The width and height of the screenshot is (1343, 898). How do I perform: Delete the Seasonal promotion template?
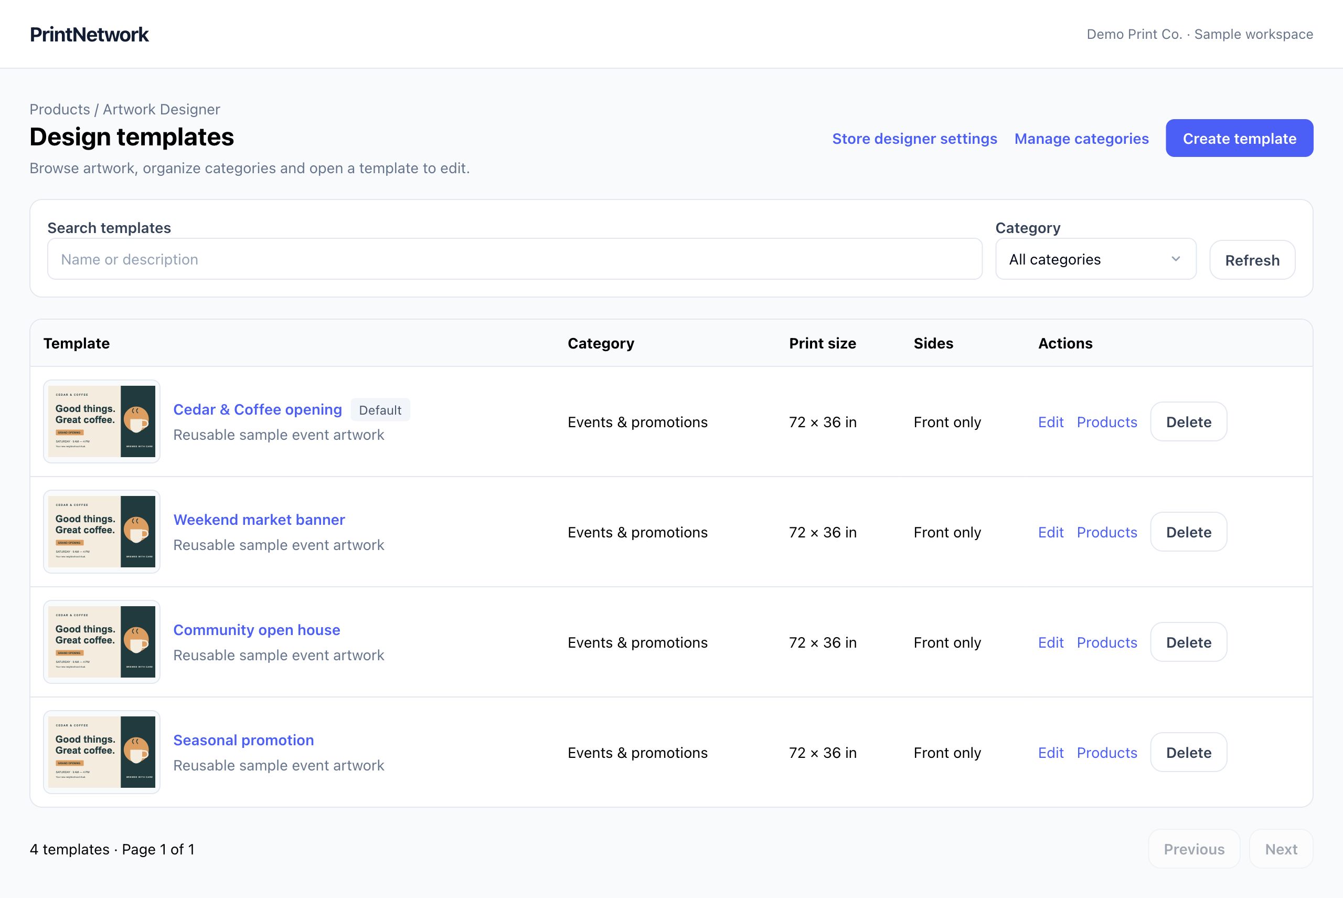pyautogui.click(x=1188, y=752)
